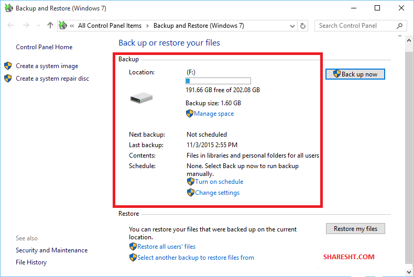The height and width of the screenshot is (277, 414).
Task: Click the search magnifier icon
Action: pos(399,26)
